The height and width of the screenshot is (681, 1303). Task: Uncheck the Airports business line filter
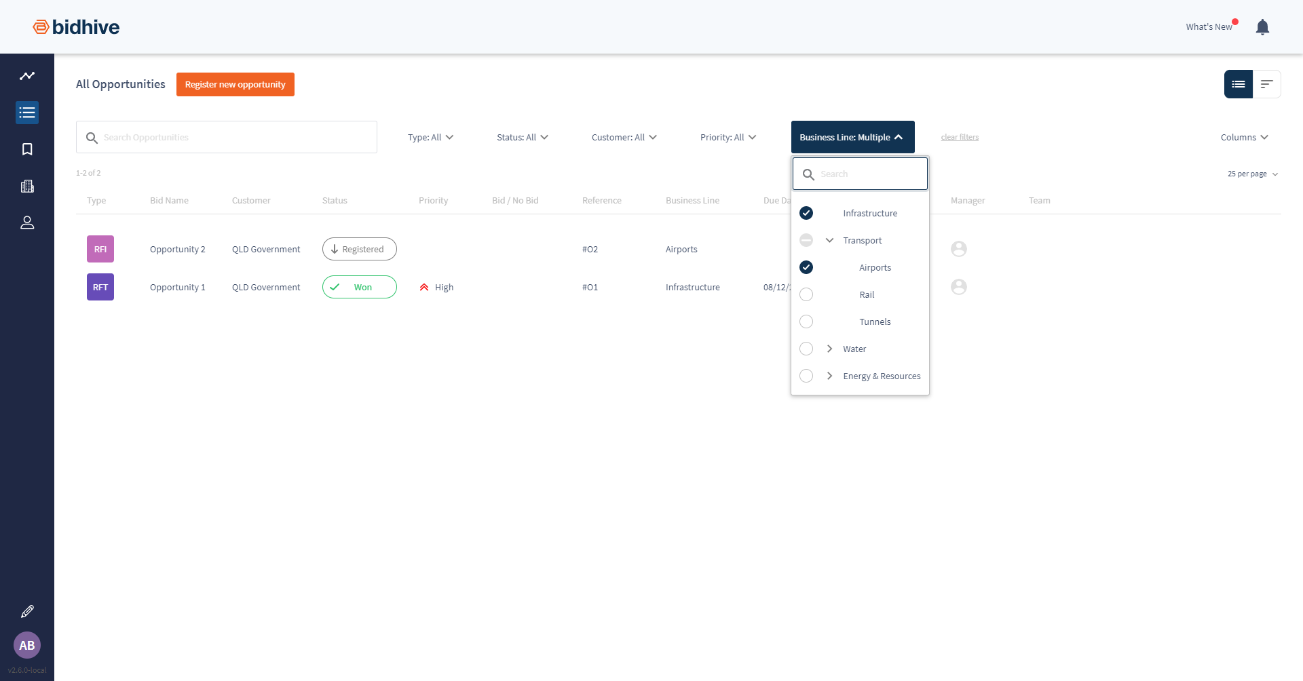(806, 267)
